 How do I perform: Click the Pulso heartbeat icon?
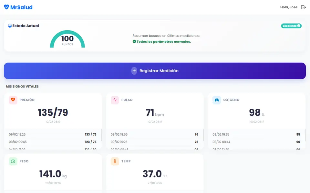point(115,100)
